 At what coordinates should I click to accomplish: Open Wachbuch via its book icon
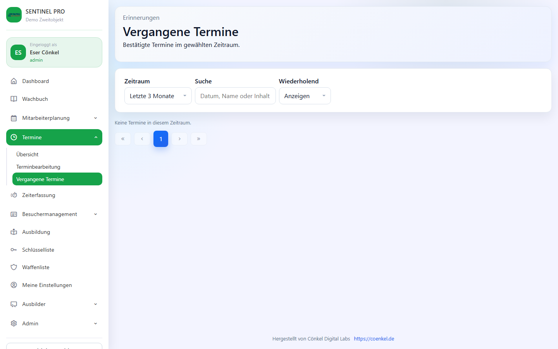click(x=14, y=99)
